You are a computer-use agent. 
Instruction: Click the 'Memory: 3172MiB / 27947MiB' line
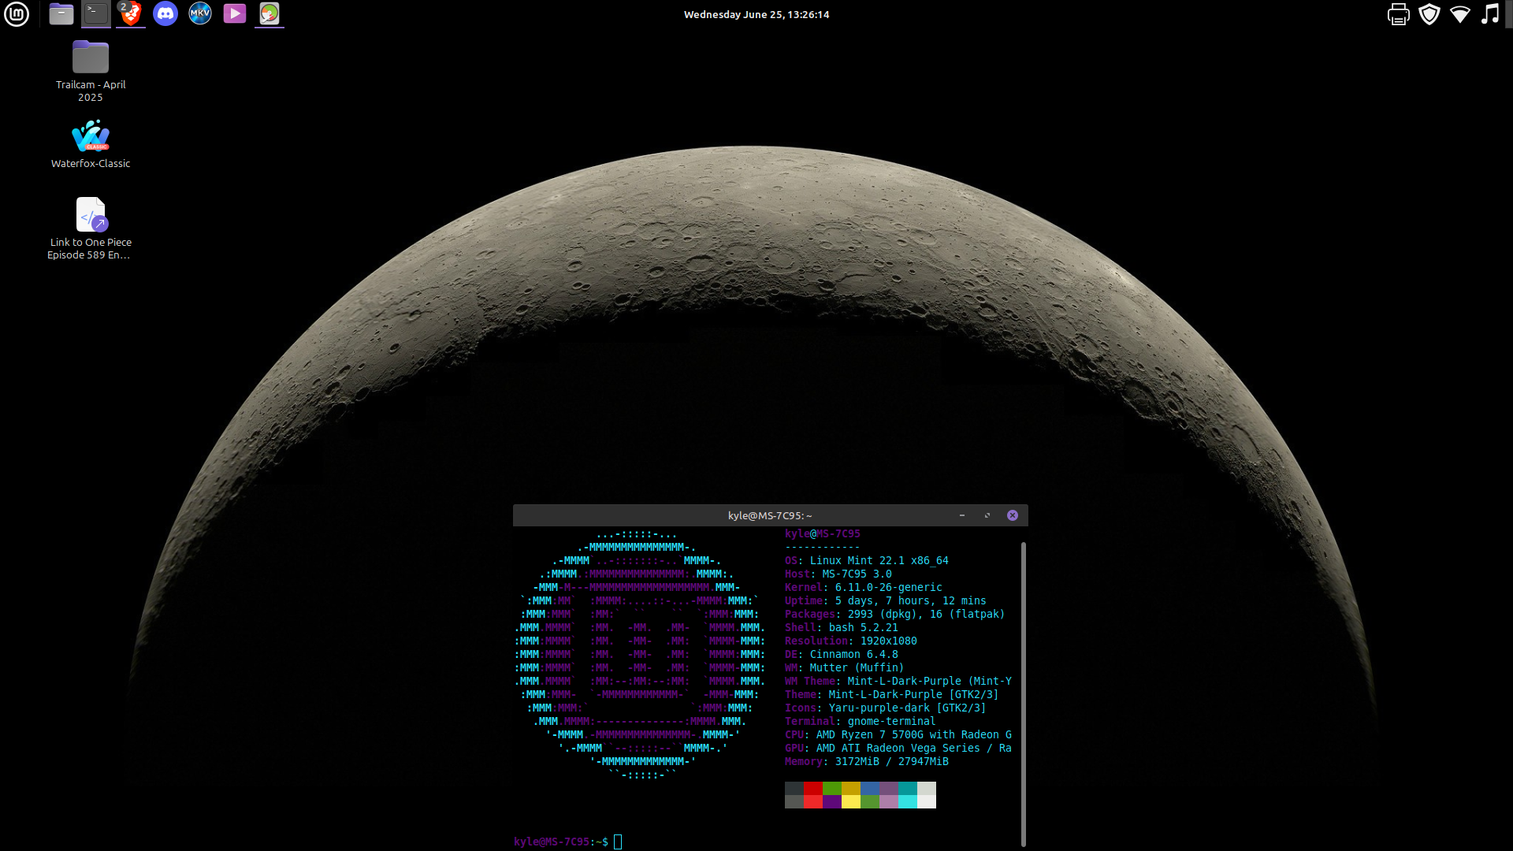(x=867, y=762)
